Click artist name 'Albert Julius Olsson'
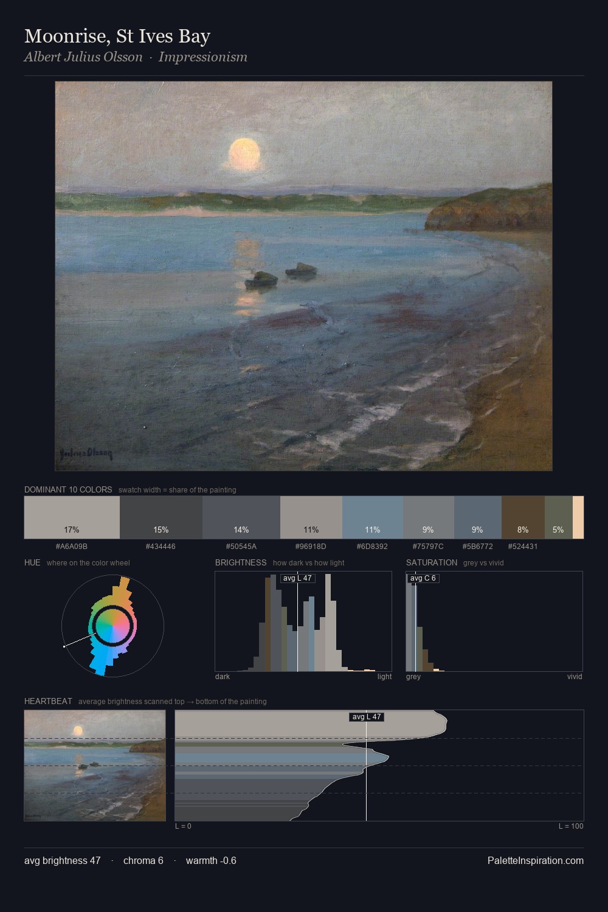The height and width of the screenshot is (912, 608). tap(83, 57)
